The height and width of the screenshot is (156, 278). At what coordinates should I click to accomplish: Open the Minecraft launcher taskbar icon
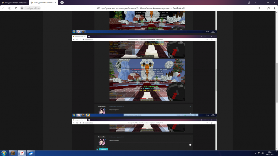click(13, 153)
